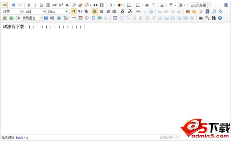Toggle subscript
Viewport: 232px width, 141px height.
67,5
